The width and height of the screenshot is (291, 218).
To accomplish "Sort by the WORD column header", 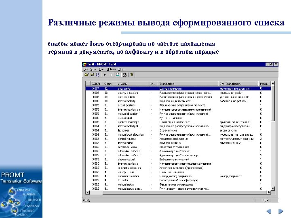I will point(133,84).
